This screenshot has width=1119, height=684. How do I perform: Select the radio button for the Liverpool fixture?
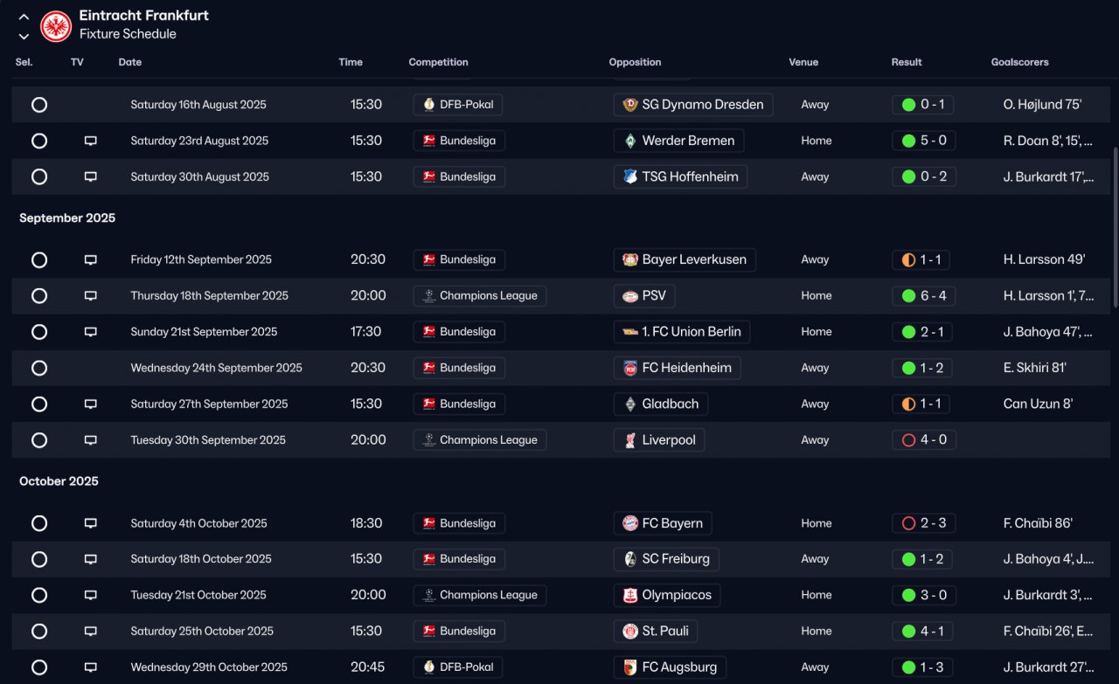click(39, 440)
